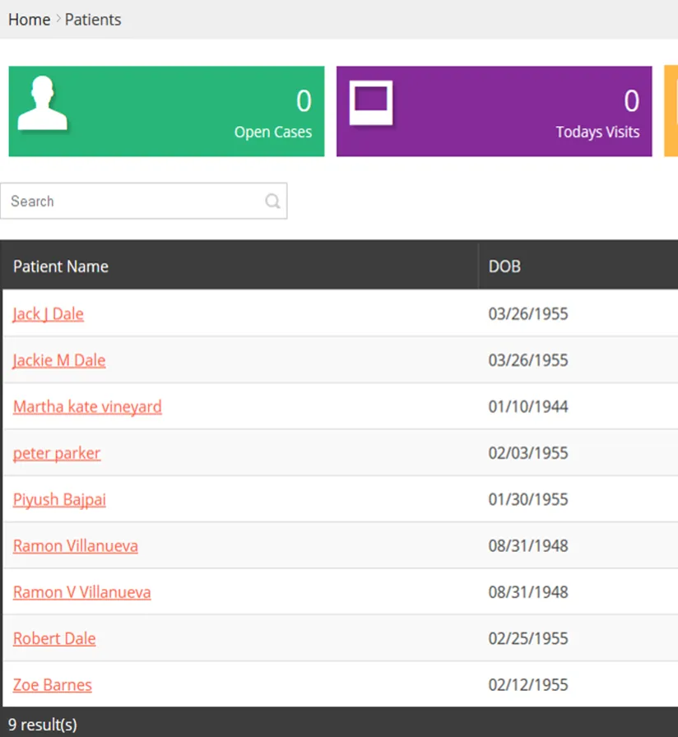Screen dimensions: 678x737
Task: Click the partially visible orange card
Action: tap(673, 111)
